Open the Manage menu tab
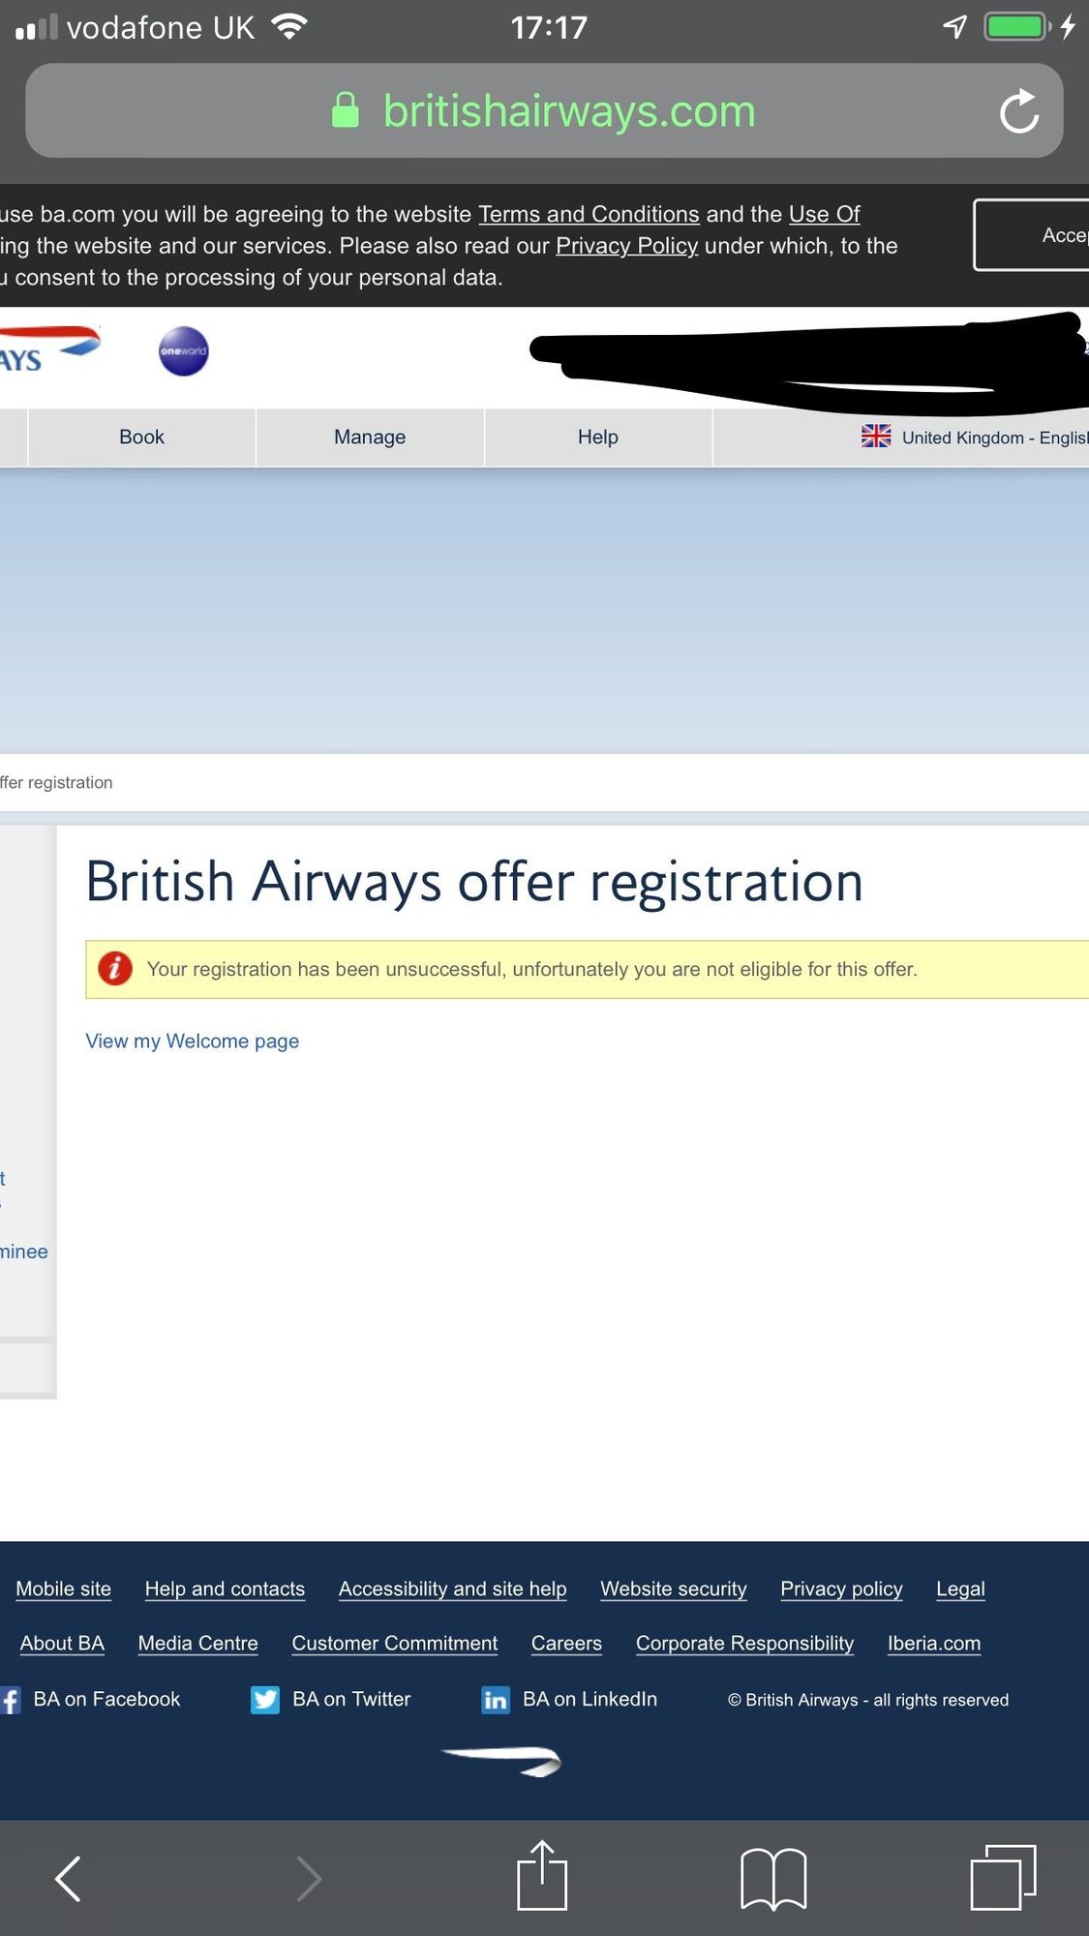 pos(370,437)
